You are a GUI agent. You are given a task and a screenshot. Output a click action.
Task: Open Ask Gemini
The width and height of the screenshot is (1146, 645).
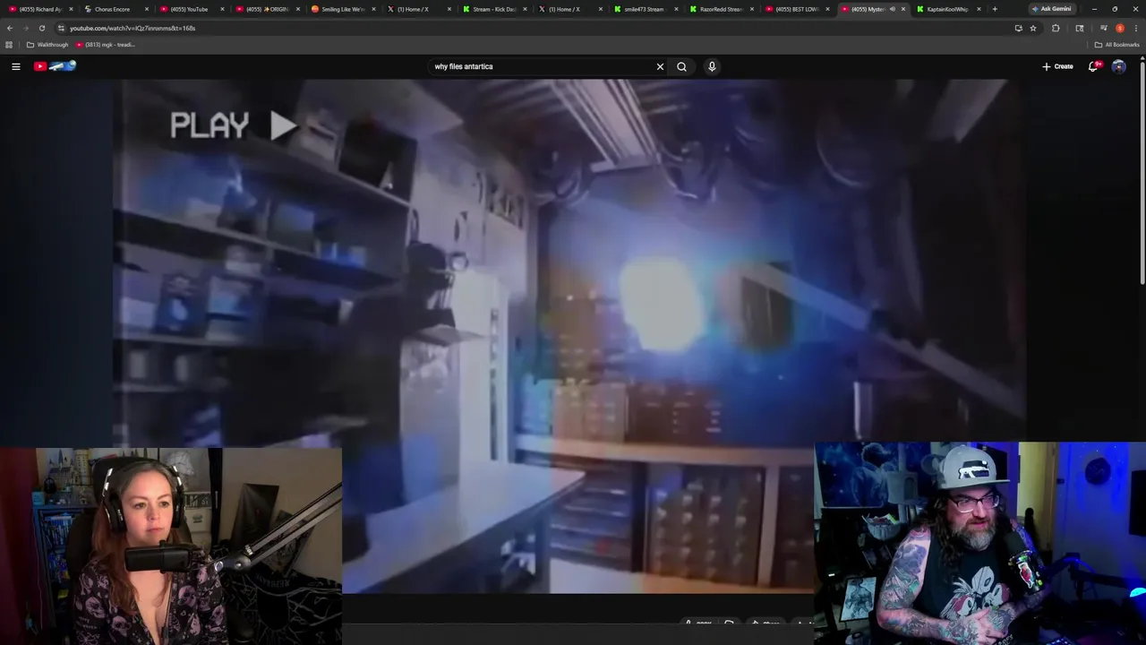tap(1051, 9)
